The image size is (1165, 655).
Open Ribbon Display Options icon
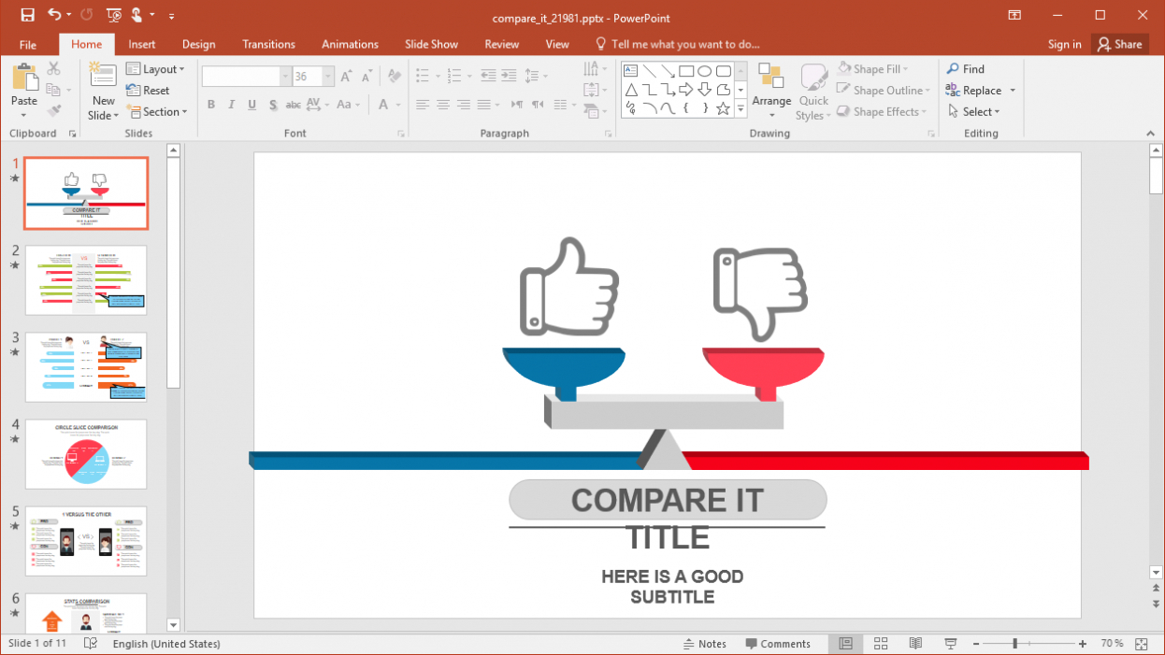(x=1014, y=15)
